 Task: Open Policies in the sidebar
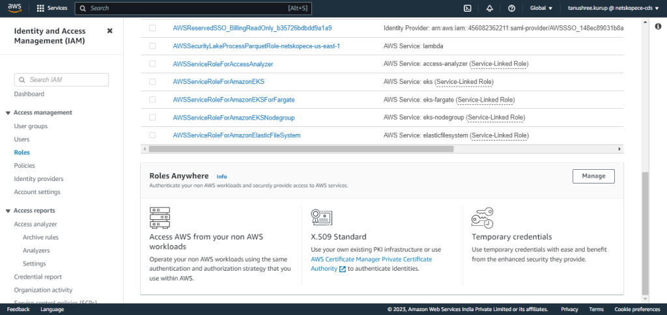coord(24,166)
